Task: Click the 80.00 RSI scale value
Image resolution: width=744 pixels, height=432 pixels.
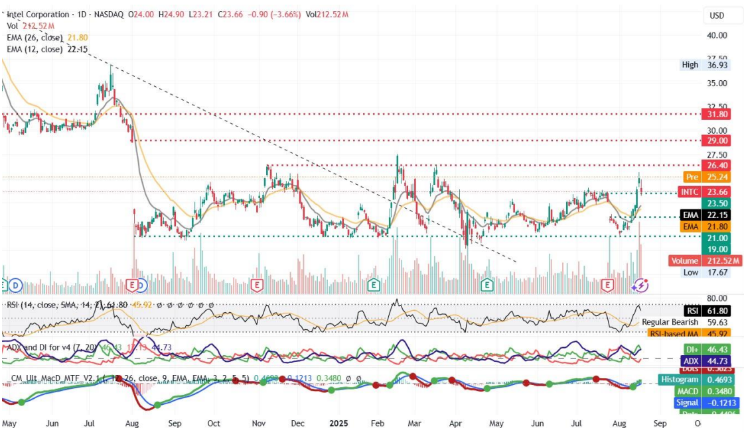Action: [717, 298]
